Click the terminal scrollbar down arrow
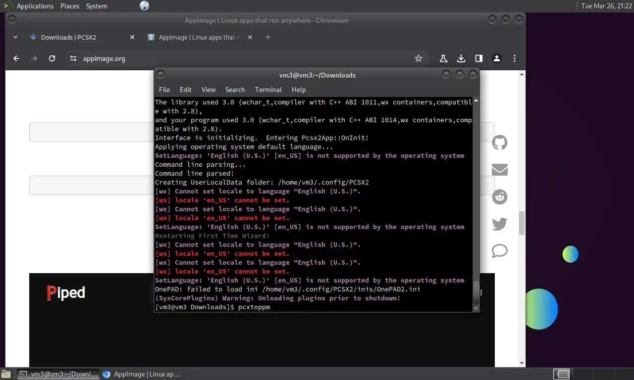The width and height of the screenshot is (634, 380). [x=476, y=308]
